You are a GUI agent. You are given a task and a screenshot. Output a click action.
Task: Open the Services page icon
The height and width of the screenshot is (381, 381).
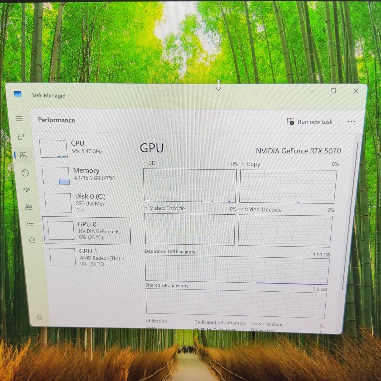(x=32, y=240)
